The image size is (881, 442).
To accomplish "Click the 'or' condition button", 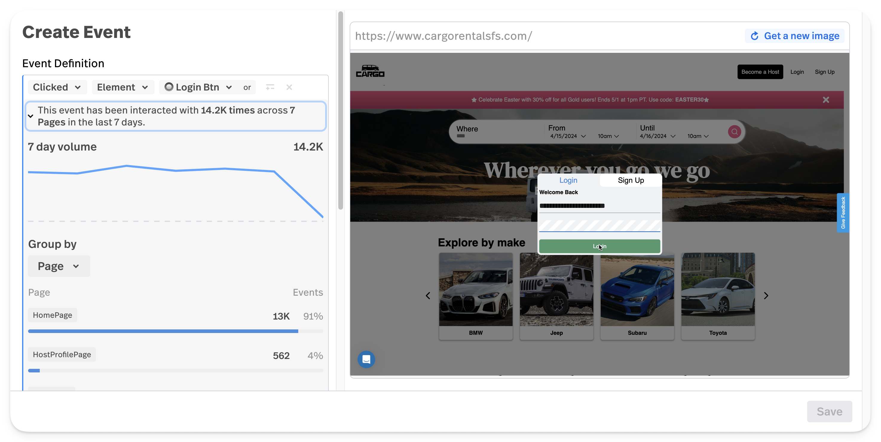I will (247, 87).
